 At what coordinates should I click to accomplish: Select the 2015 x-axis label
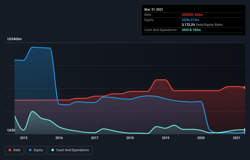coord(24,138)
